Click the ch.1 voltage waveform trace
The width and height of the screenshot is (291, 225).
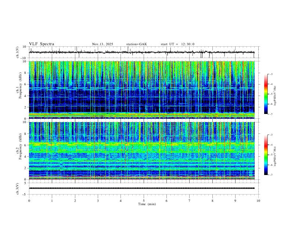(x=141, y=52)
